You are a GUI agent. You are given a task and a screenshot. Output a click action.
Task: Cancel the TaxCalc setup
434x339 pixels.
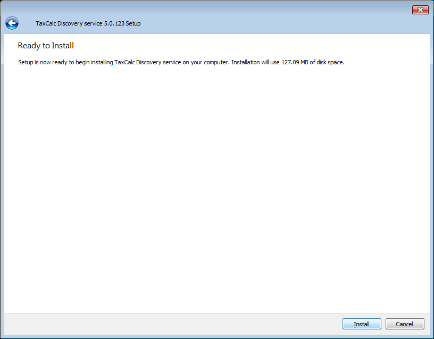(x=405, y=324)
